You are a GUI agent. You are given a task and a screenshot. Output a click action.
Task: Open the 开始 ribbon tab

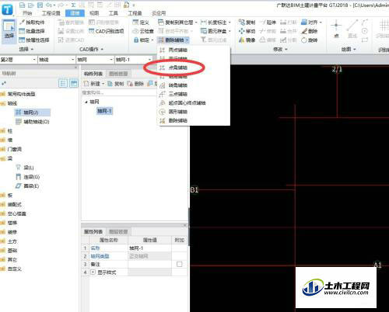coord(27,13)
